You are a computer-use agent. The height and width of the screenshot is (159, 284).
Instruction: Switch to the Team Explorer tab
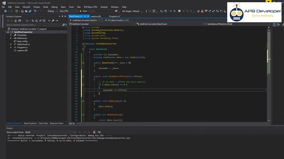(30, 124)
